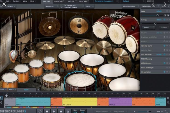170x113 pixels.
Task: Select the grey Intro Timpani block
Action: tap(10, 102)
